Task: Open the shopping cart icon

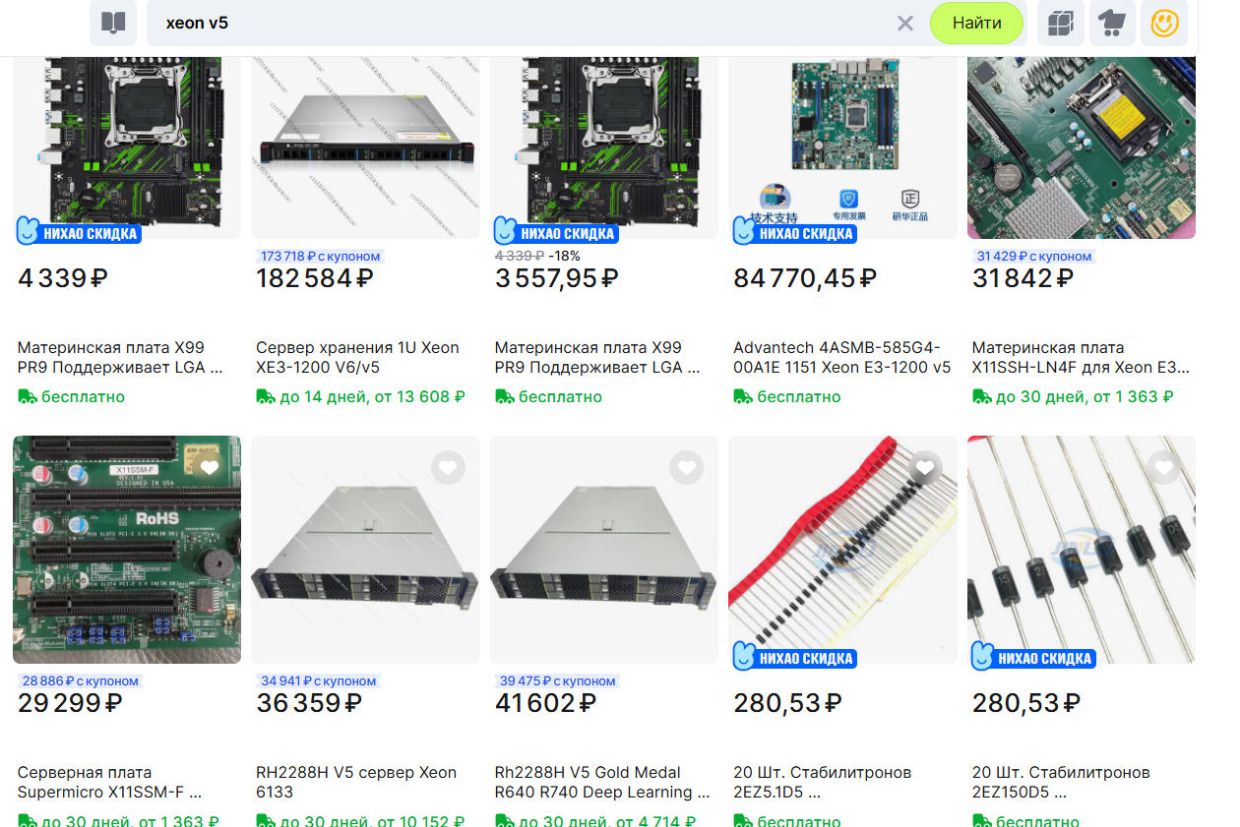Action: click(x=1112, y=23)
